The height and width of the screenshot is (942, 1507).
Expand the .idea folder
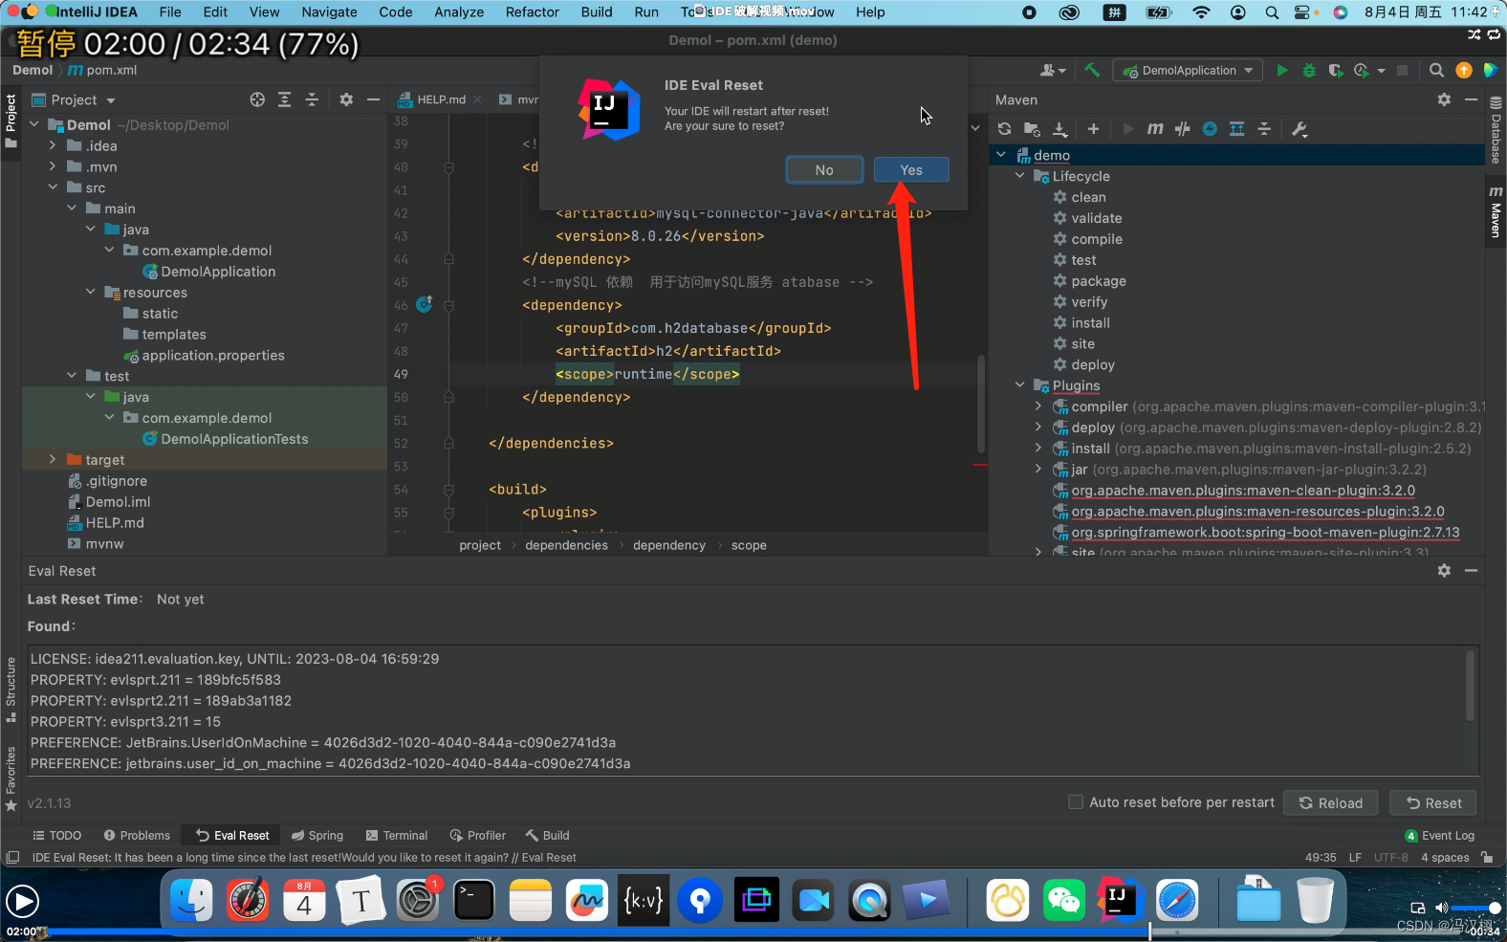(x=53, y=145)
